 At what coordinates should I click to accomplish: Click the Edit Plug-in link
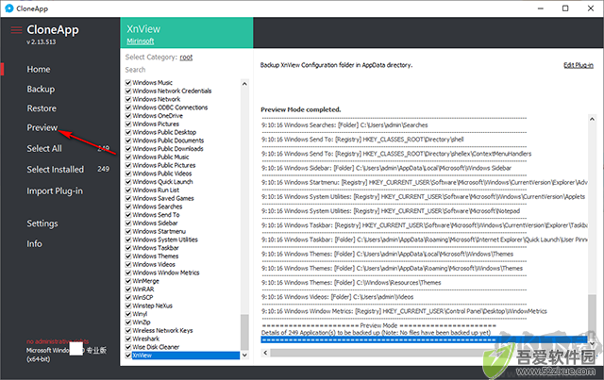click(579, 65)
